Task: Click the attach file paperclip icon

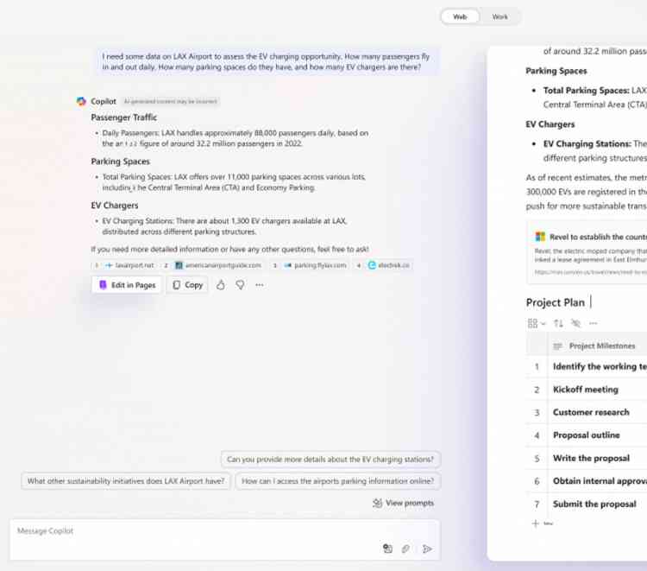Action: (x=405, y=549)
